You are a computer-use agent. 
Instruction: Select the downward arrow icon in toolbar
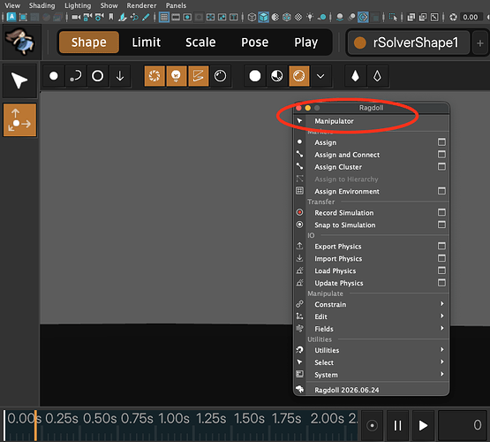[x=120, y=76]
